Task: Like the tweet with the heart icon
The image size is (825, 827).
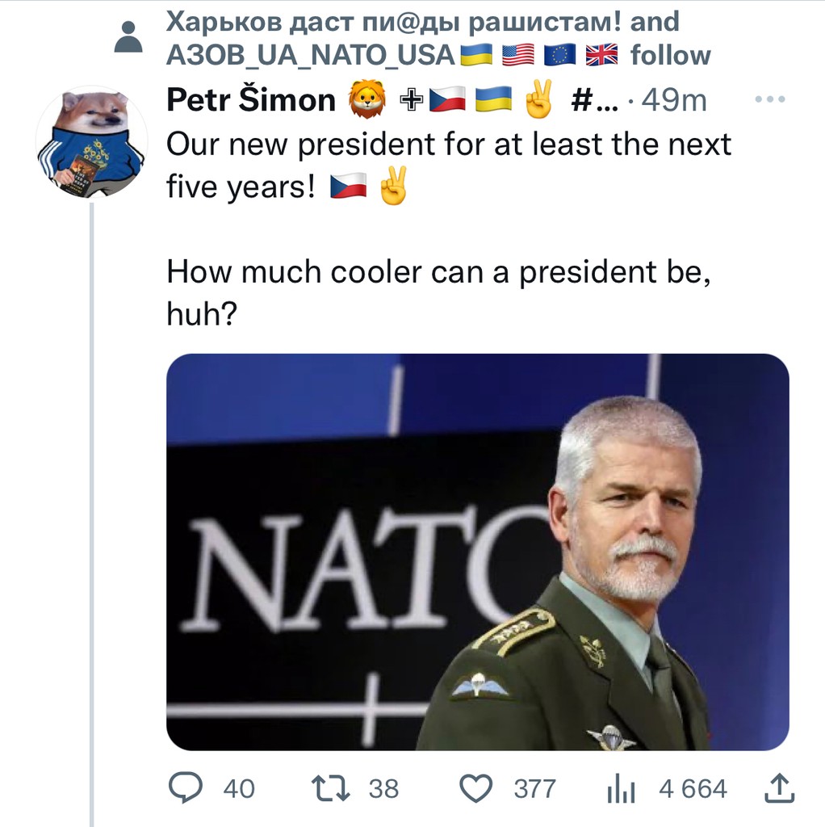Action: (476, 787)
